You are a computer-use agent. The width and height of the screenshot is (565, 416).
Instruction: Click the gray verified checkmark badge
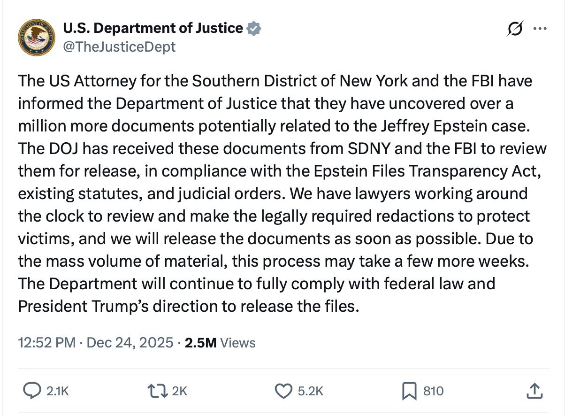coord(254,29)
